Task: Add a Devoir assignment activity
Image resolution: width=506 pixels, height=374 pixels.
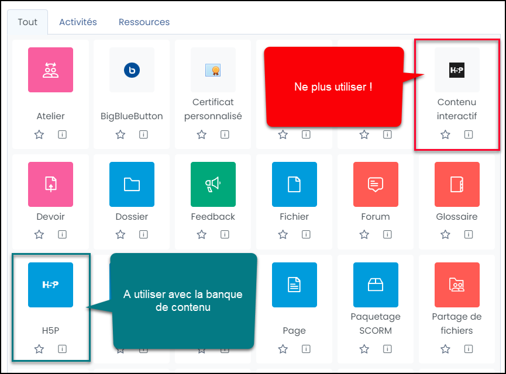Action: point(51,185)
